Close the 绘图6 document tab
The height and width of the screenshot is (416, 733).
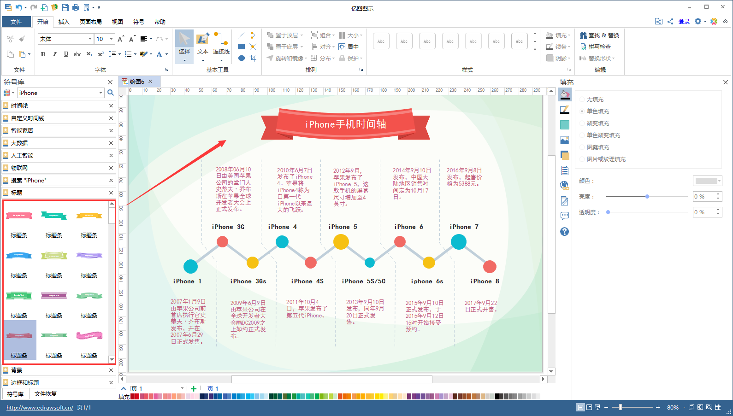click(x=150, y=82)
